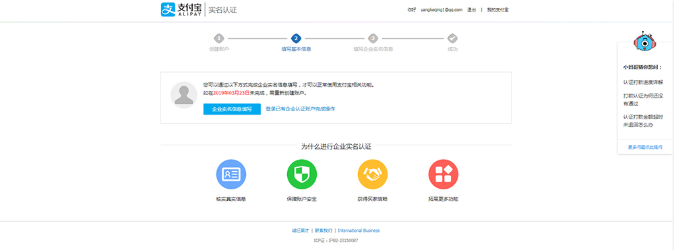
Task: Click the orange 获得买家信赖 handshake icon
Action: click(x=373, y=175)
